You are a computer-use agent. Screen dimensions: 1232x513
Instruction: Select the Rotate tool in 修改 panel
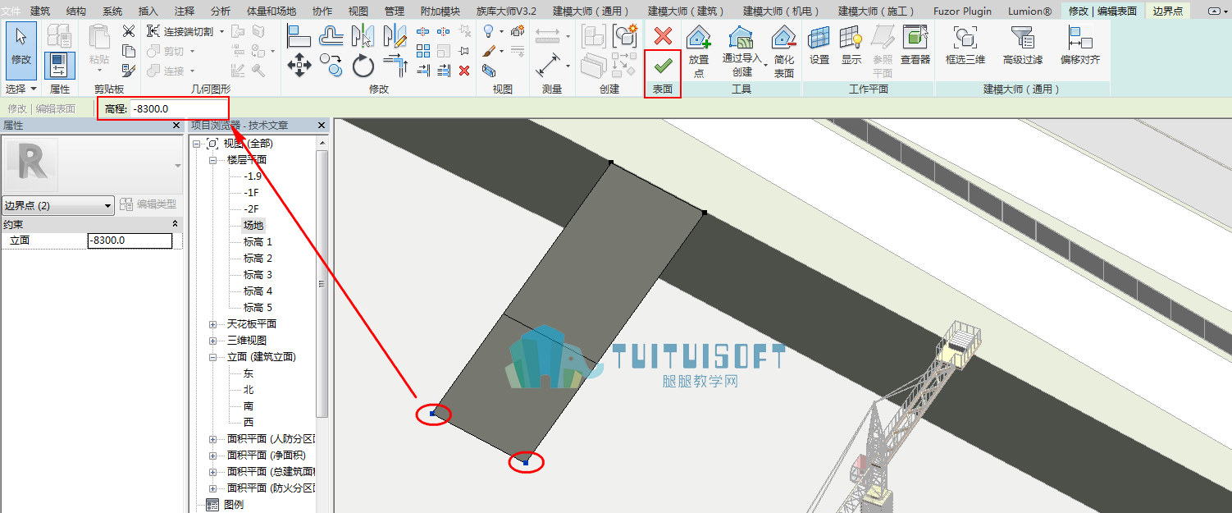363,65
